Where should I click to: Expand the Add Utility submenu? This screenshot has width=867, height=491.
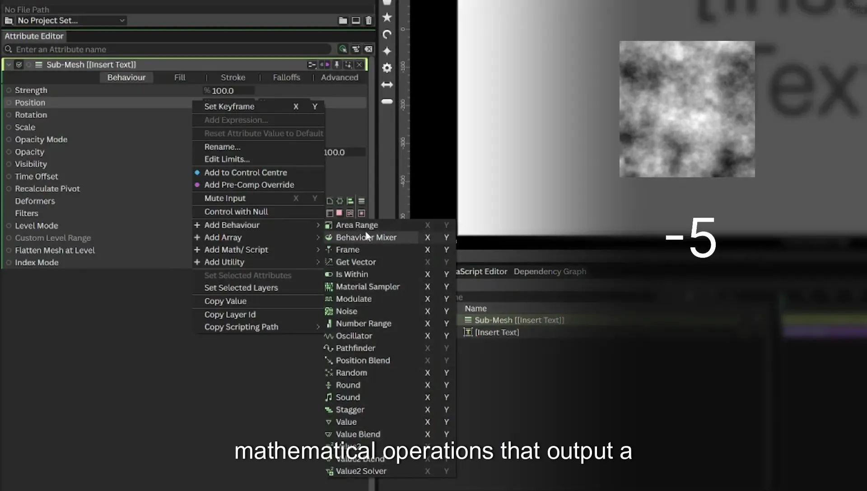[258, 262]
